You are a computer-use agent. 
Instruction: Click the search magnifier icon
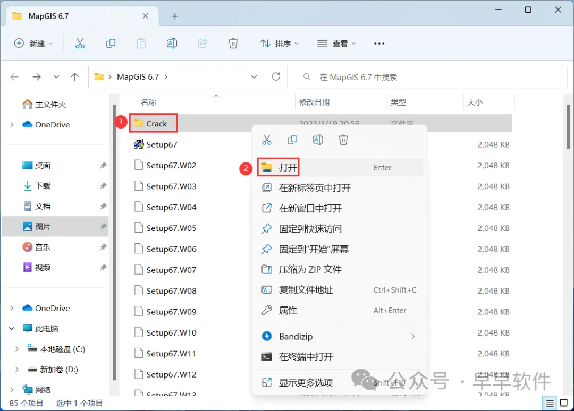(307, 77)
